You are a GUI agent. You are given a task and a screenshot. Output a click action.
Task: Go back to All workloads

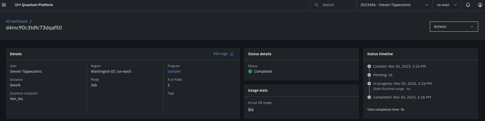point(17,21)
